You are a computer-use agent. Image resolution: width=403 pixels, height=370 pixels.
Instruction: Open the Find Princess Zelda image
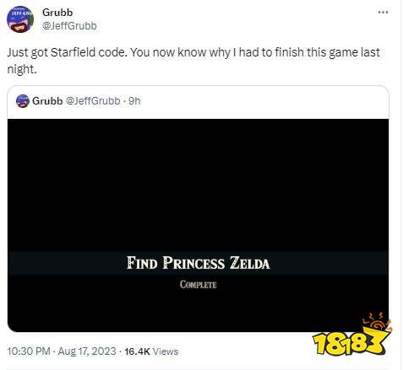pyautogui.click(x=198, y=225)
